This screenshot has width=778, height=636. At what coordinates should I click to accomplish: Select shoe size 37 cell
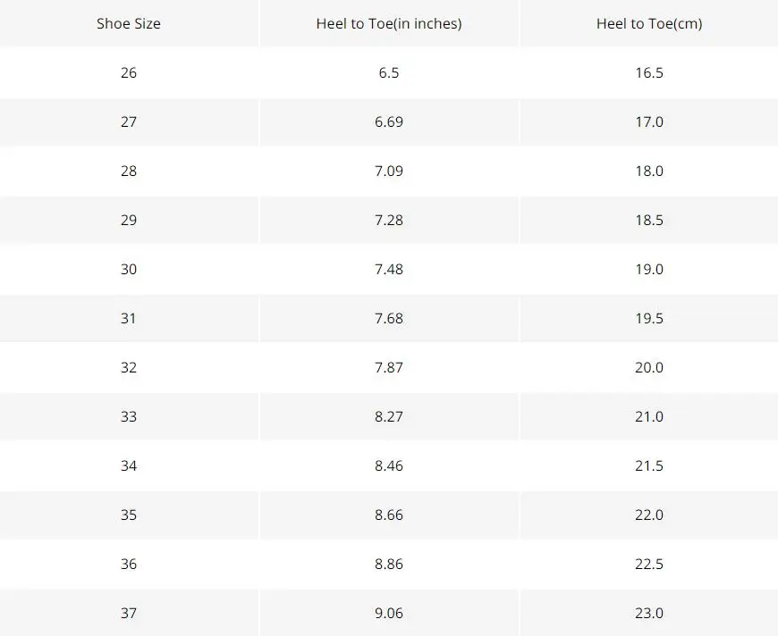tap(129, 613)
